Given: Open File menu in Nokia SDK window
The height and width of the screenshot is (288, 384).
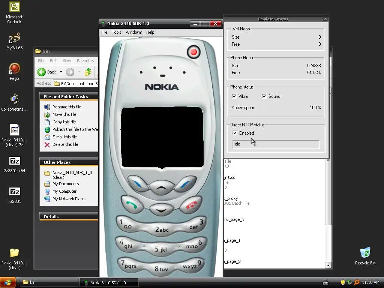Looking at the screenshot, I should pos(104,32).
